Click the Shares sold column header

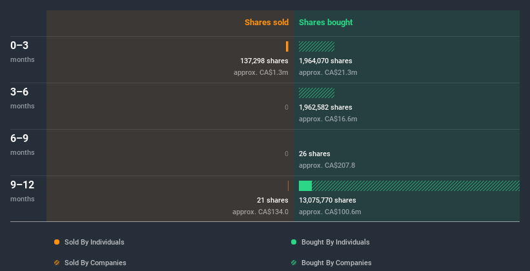tap(267, 23)
